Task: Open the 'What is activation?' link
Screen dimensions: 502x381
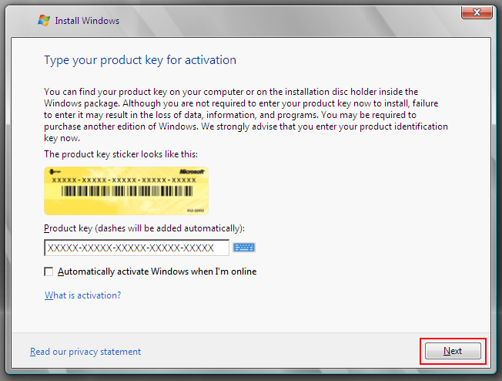Action: 82,295
